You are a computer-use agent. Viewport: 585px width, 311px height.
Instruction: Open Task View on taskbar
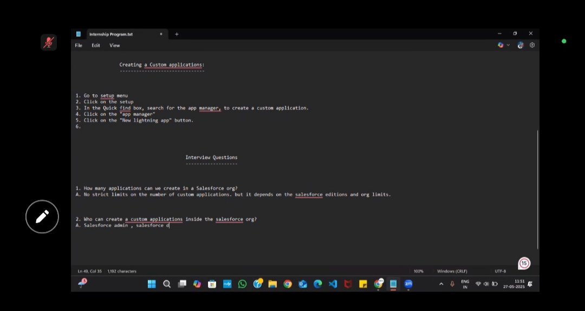click(182, 284)
